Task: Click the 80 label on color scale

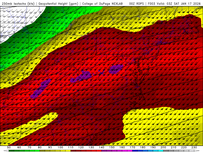Action: coord(40,147)
